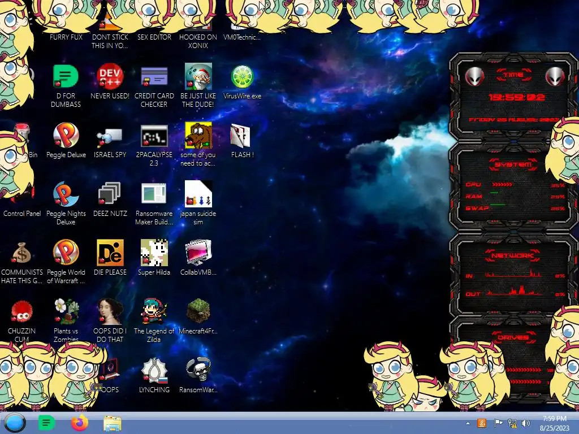Select the FLASH ! desktop icon
Image resolution: width=579 pixels, height=434 pixels.
tap(241, 135)
